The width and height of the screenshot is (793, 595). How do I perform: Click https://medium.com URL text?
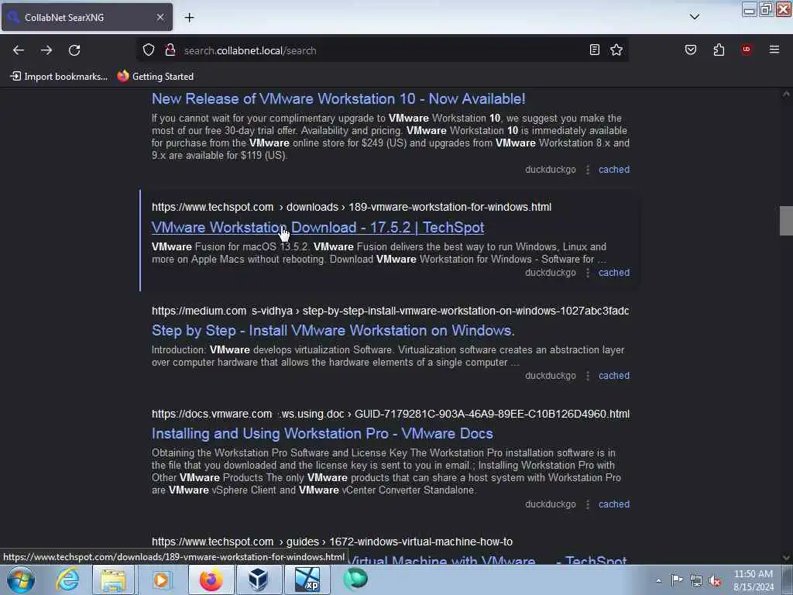pos(390,311)
